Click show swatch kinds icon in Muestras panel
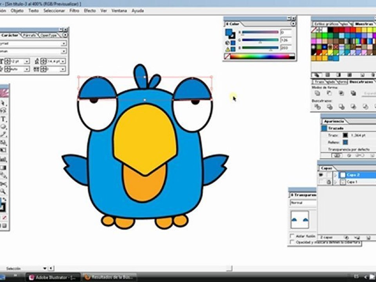Screen dimensions: 376x282 (317, 75)
